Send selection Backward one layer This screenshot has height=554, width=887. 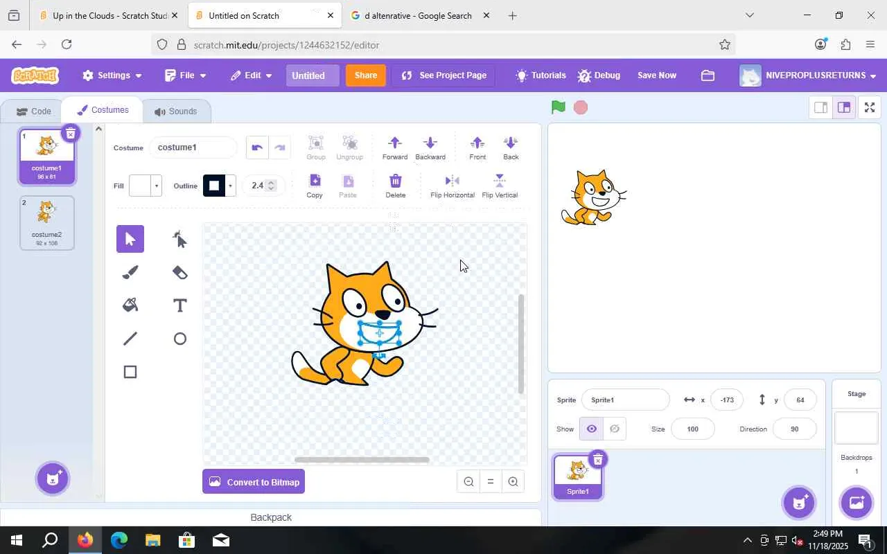pyautogui.click(x=430, y=148)
